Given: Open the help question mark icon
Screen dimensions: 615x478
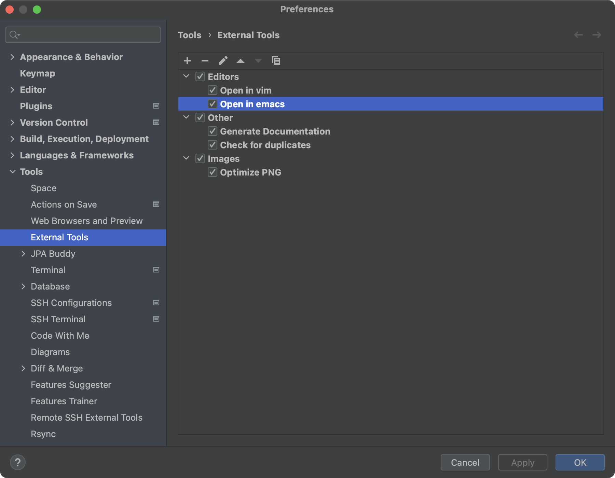Looking at the screenshot, I should pos(18,462).
